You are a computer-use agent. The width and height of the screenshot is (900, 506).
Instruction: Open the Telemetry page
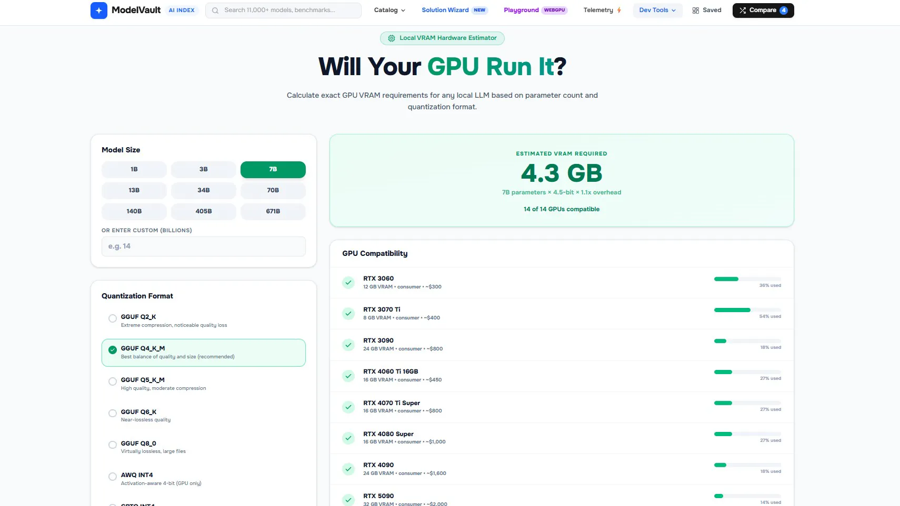603,11
